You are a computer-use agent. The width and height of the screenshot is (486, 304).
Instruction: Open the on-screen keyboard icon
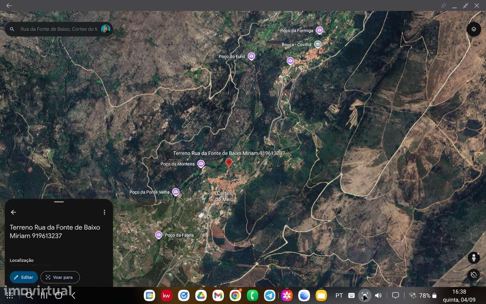click(x=352, y=296)
